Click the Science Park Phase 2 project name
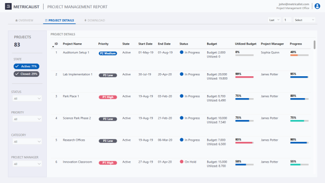The height and width of the screenshot is (183, 325). (x=77, y=118)
